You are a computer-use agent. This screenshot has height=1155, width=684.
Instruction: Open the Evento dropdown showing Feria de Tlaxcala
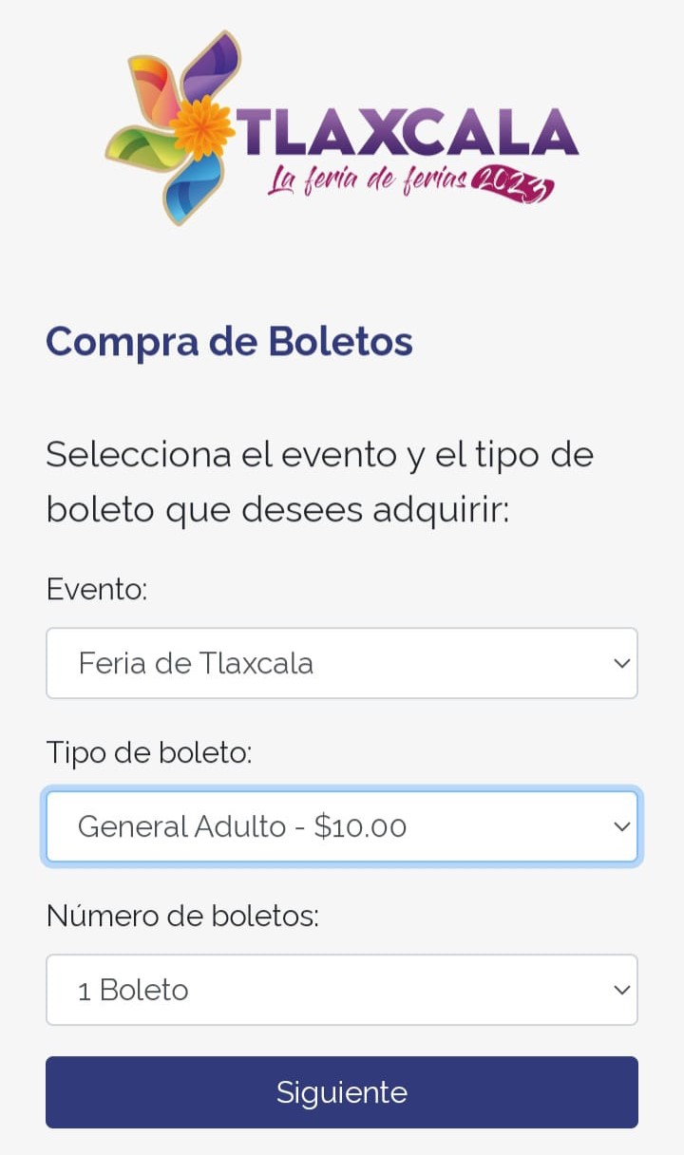(x=323, y=663)
